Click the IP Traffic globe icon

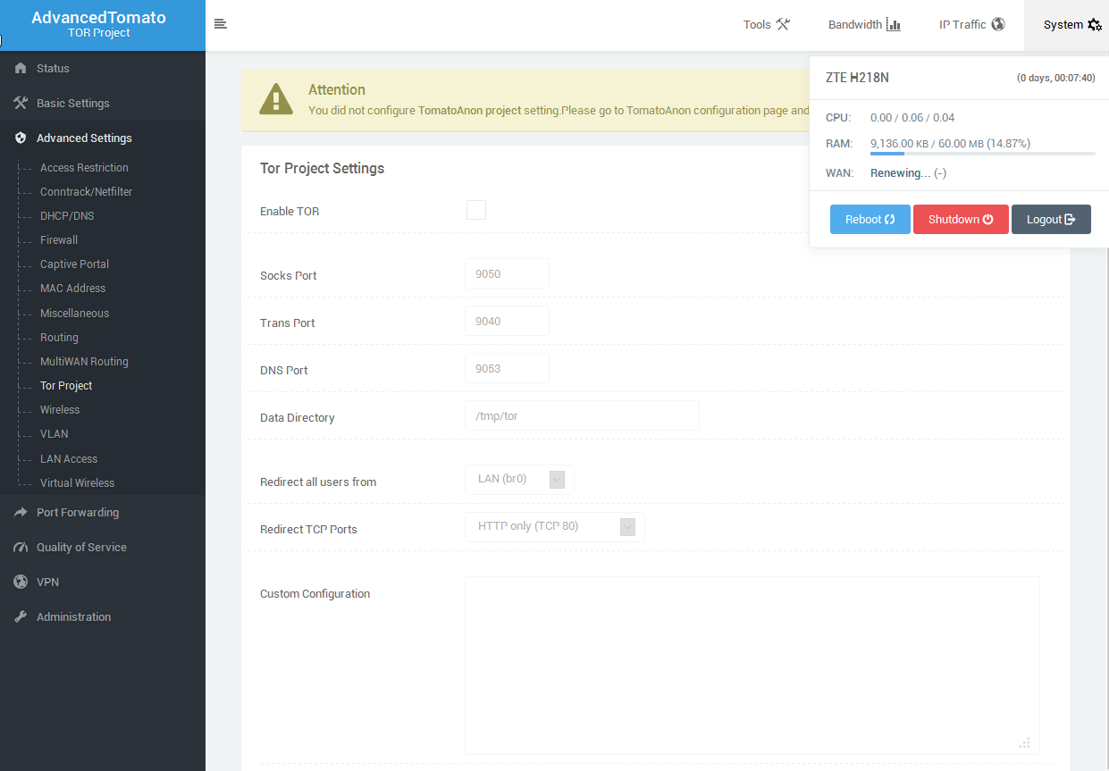pos(998,24)
